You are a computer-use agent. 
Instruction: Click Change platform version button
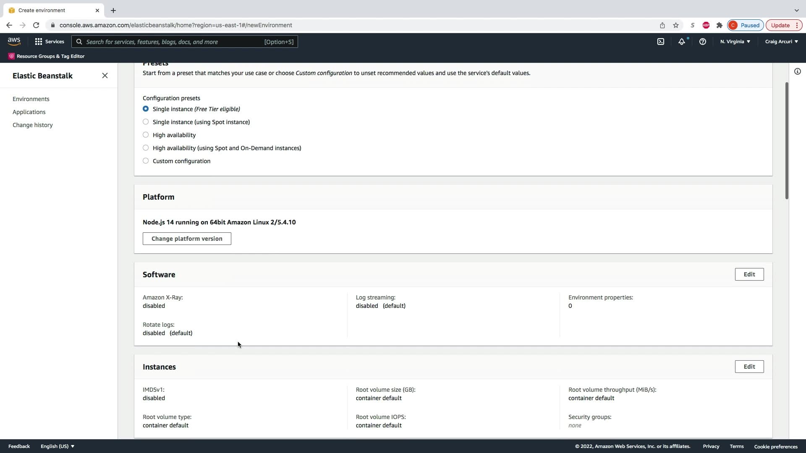(187, 239)
